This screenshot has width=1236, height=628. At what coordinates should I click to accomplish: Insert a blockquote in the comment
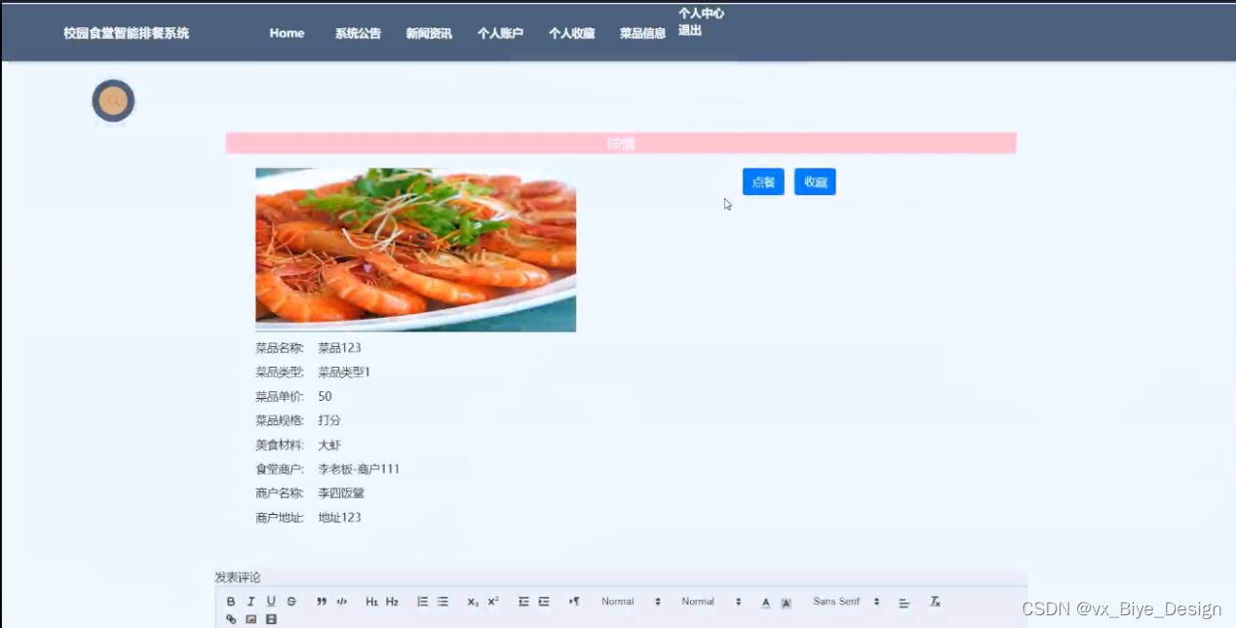pos(322,602)
